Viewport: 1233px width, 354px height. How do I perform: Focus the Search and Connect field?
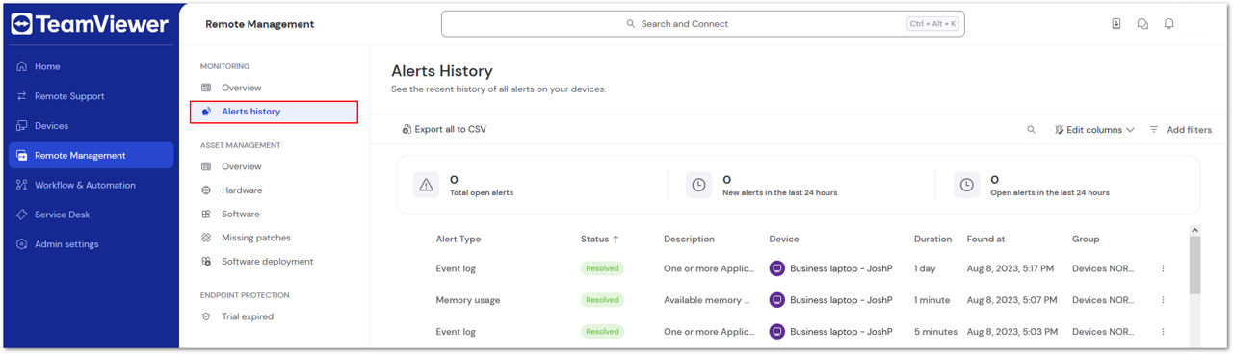coord(702,24)
